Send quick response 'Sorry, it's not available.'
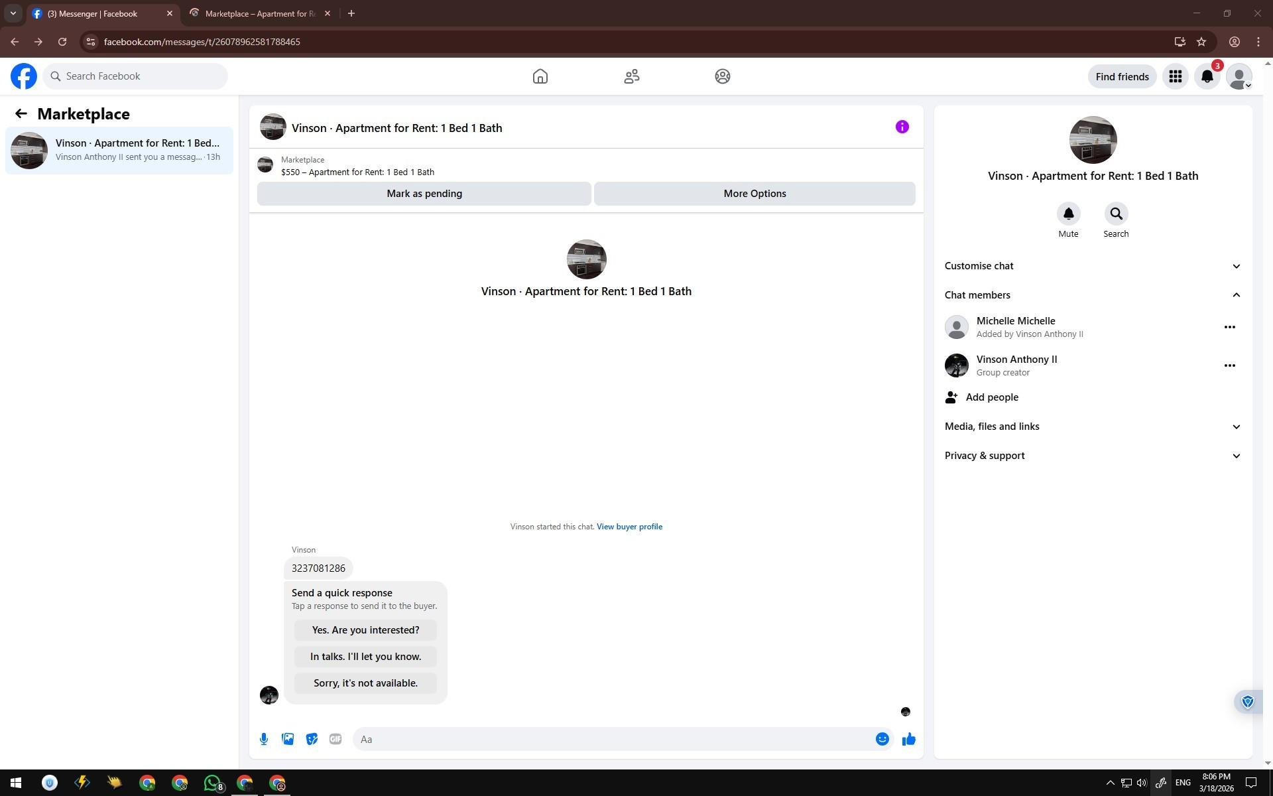Screen dimensions: 1273x796 pos(365,683)
